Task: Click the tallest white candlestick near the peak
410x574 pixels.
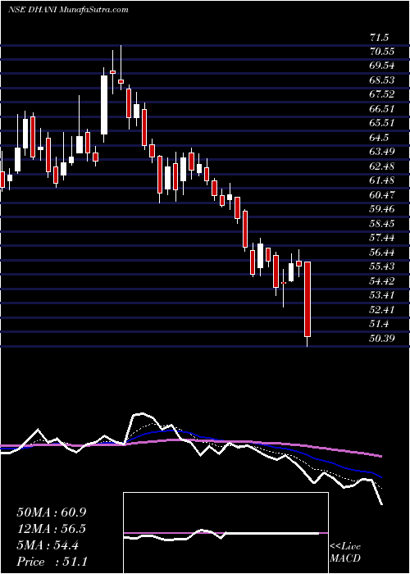Action: tap(104, 105)
